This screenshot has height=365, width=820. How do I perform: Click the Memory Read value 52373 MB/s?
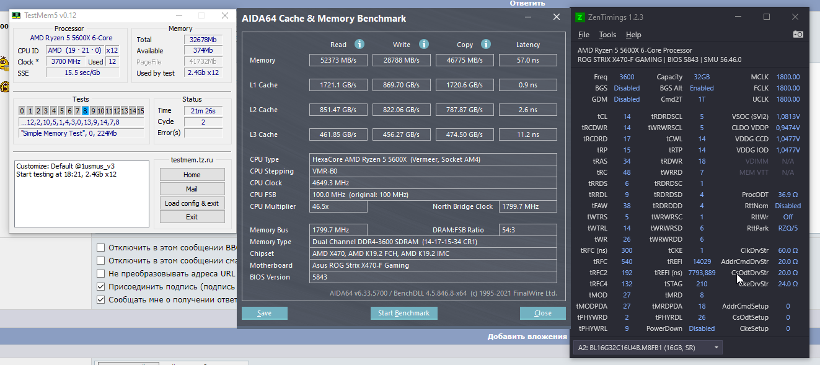[x=338, y=60]
